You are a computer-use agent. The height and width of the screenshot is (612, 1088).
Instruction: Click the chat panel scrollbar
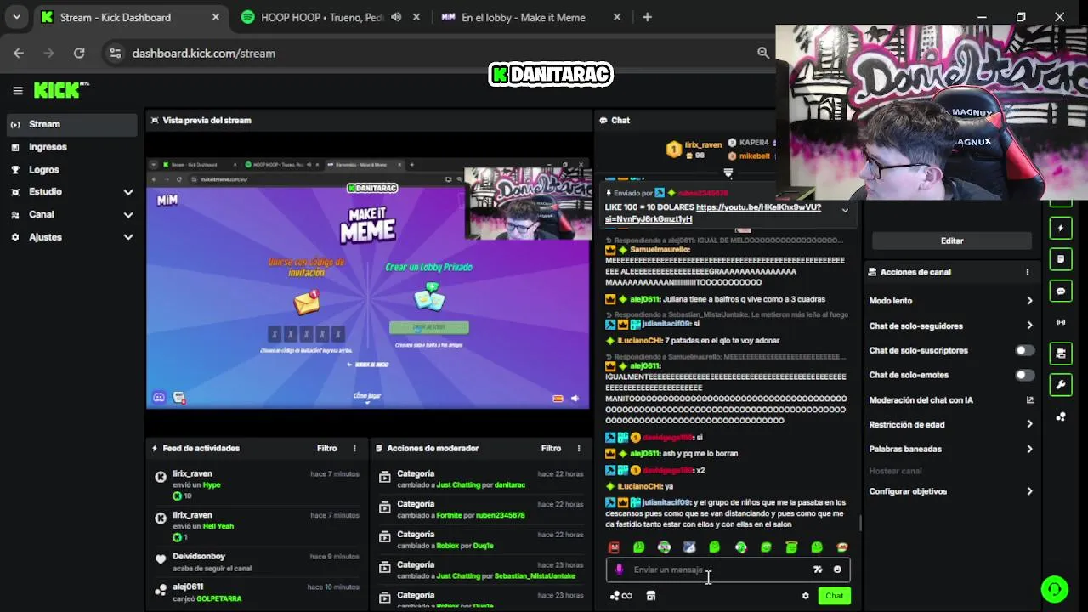coord(860,523)
